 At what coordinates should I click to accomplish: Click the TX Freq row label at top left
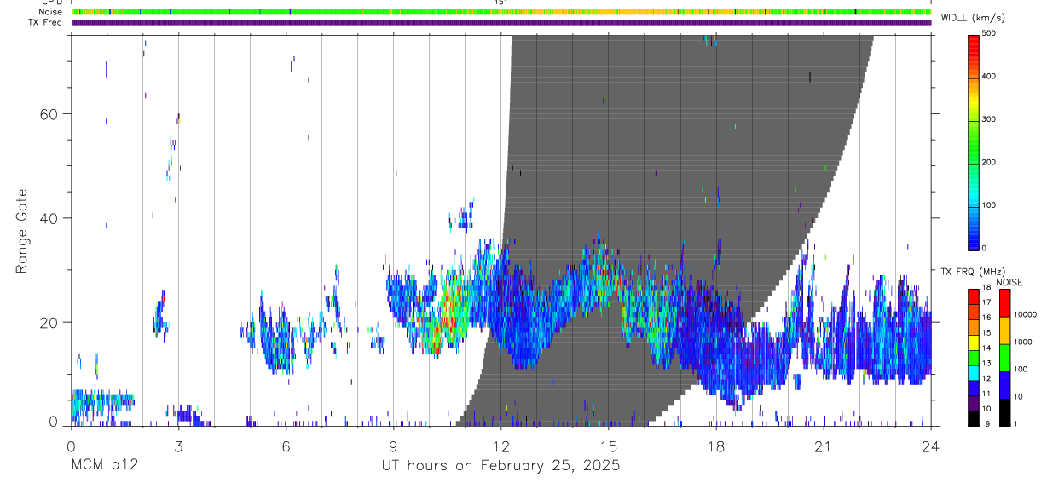click(x=45, y=22)
